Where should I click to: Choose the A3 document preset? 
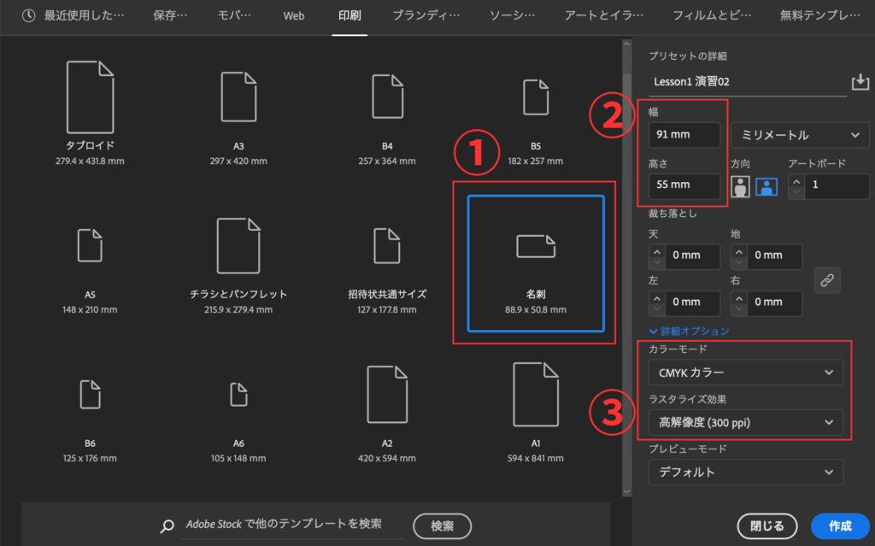tap(238, 97)
